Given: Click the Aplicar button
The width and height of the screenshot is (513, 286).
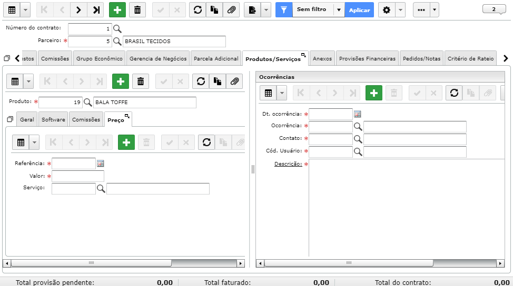Looking at the screenshot, I should click(359, 10).
